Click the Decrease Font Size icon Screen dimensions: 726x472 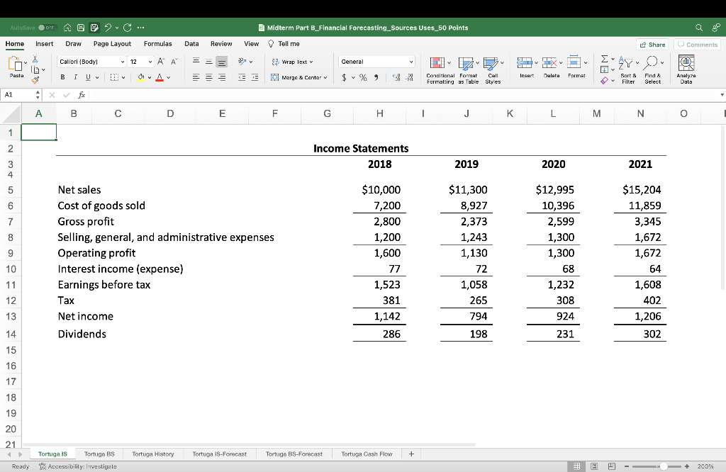174,62
